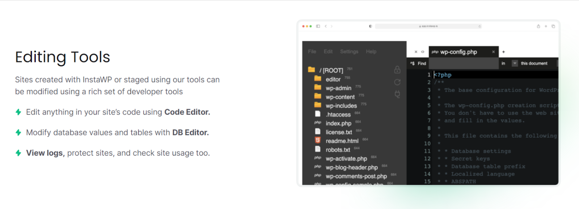The width and height of the screenshot is (579, 209).
Task: Click code line 1 '<?php'
Action: [443, 75]
